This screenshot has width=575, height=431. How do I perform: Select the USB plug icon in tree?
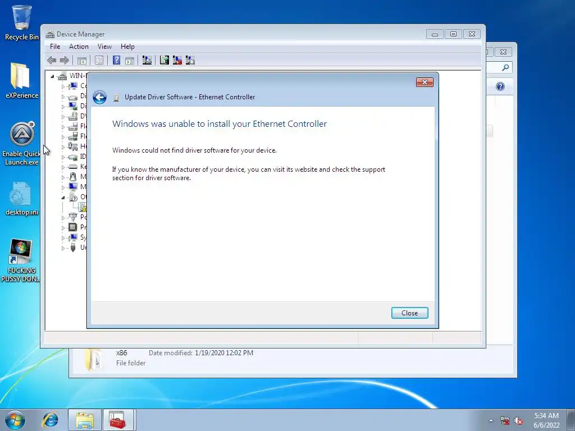click(x=73, y=247)
